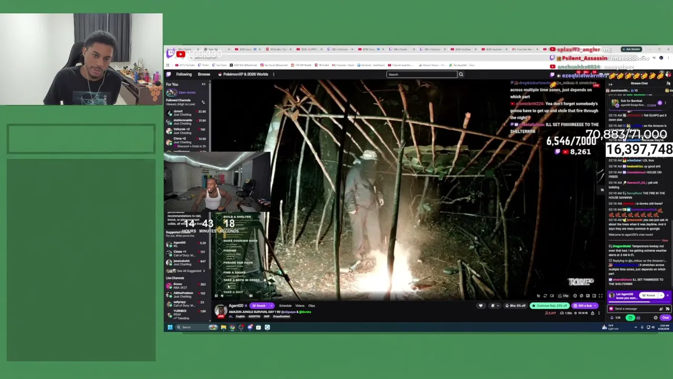Open jessicakohh suggested channel
This screenshot has width=673, height=379.
pyautogui.click(x=187, y=262)
